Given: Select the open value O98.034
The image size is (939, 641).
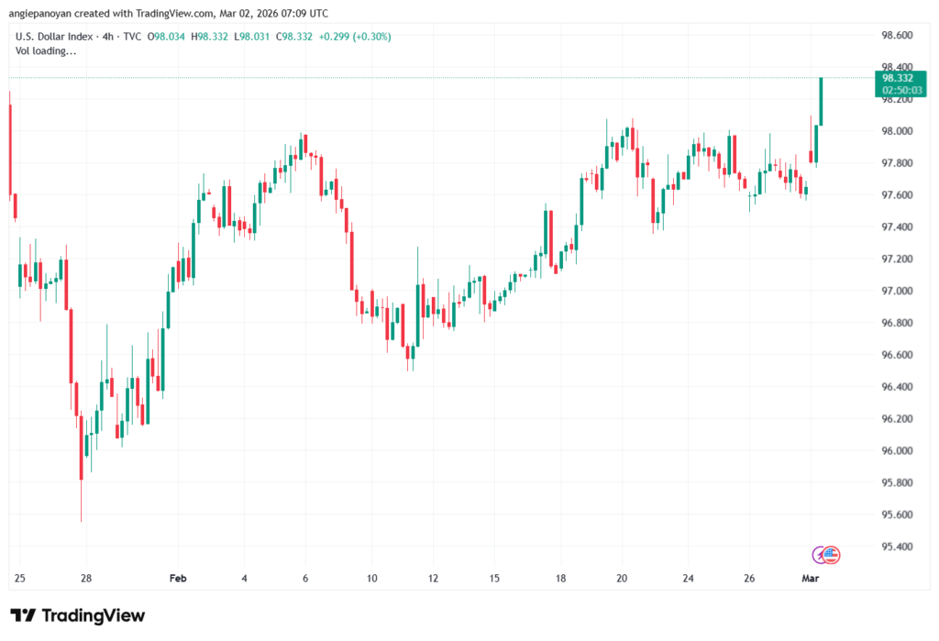Looking at the screenshot, I should coord(169,37).
